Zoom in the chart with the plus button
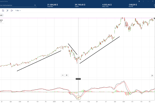 [67, 75]
